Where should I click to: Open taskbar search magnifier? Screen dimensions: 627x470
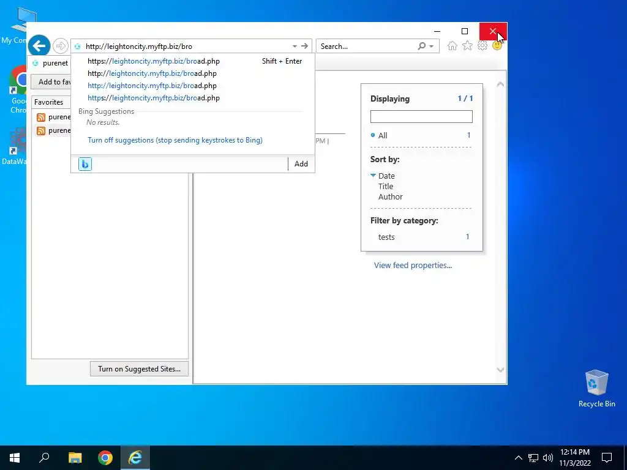point(44,458)
